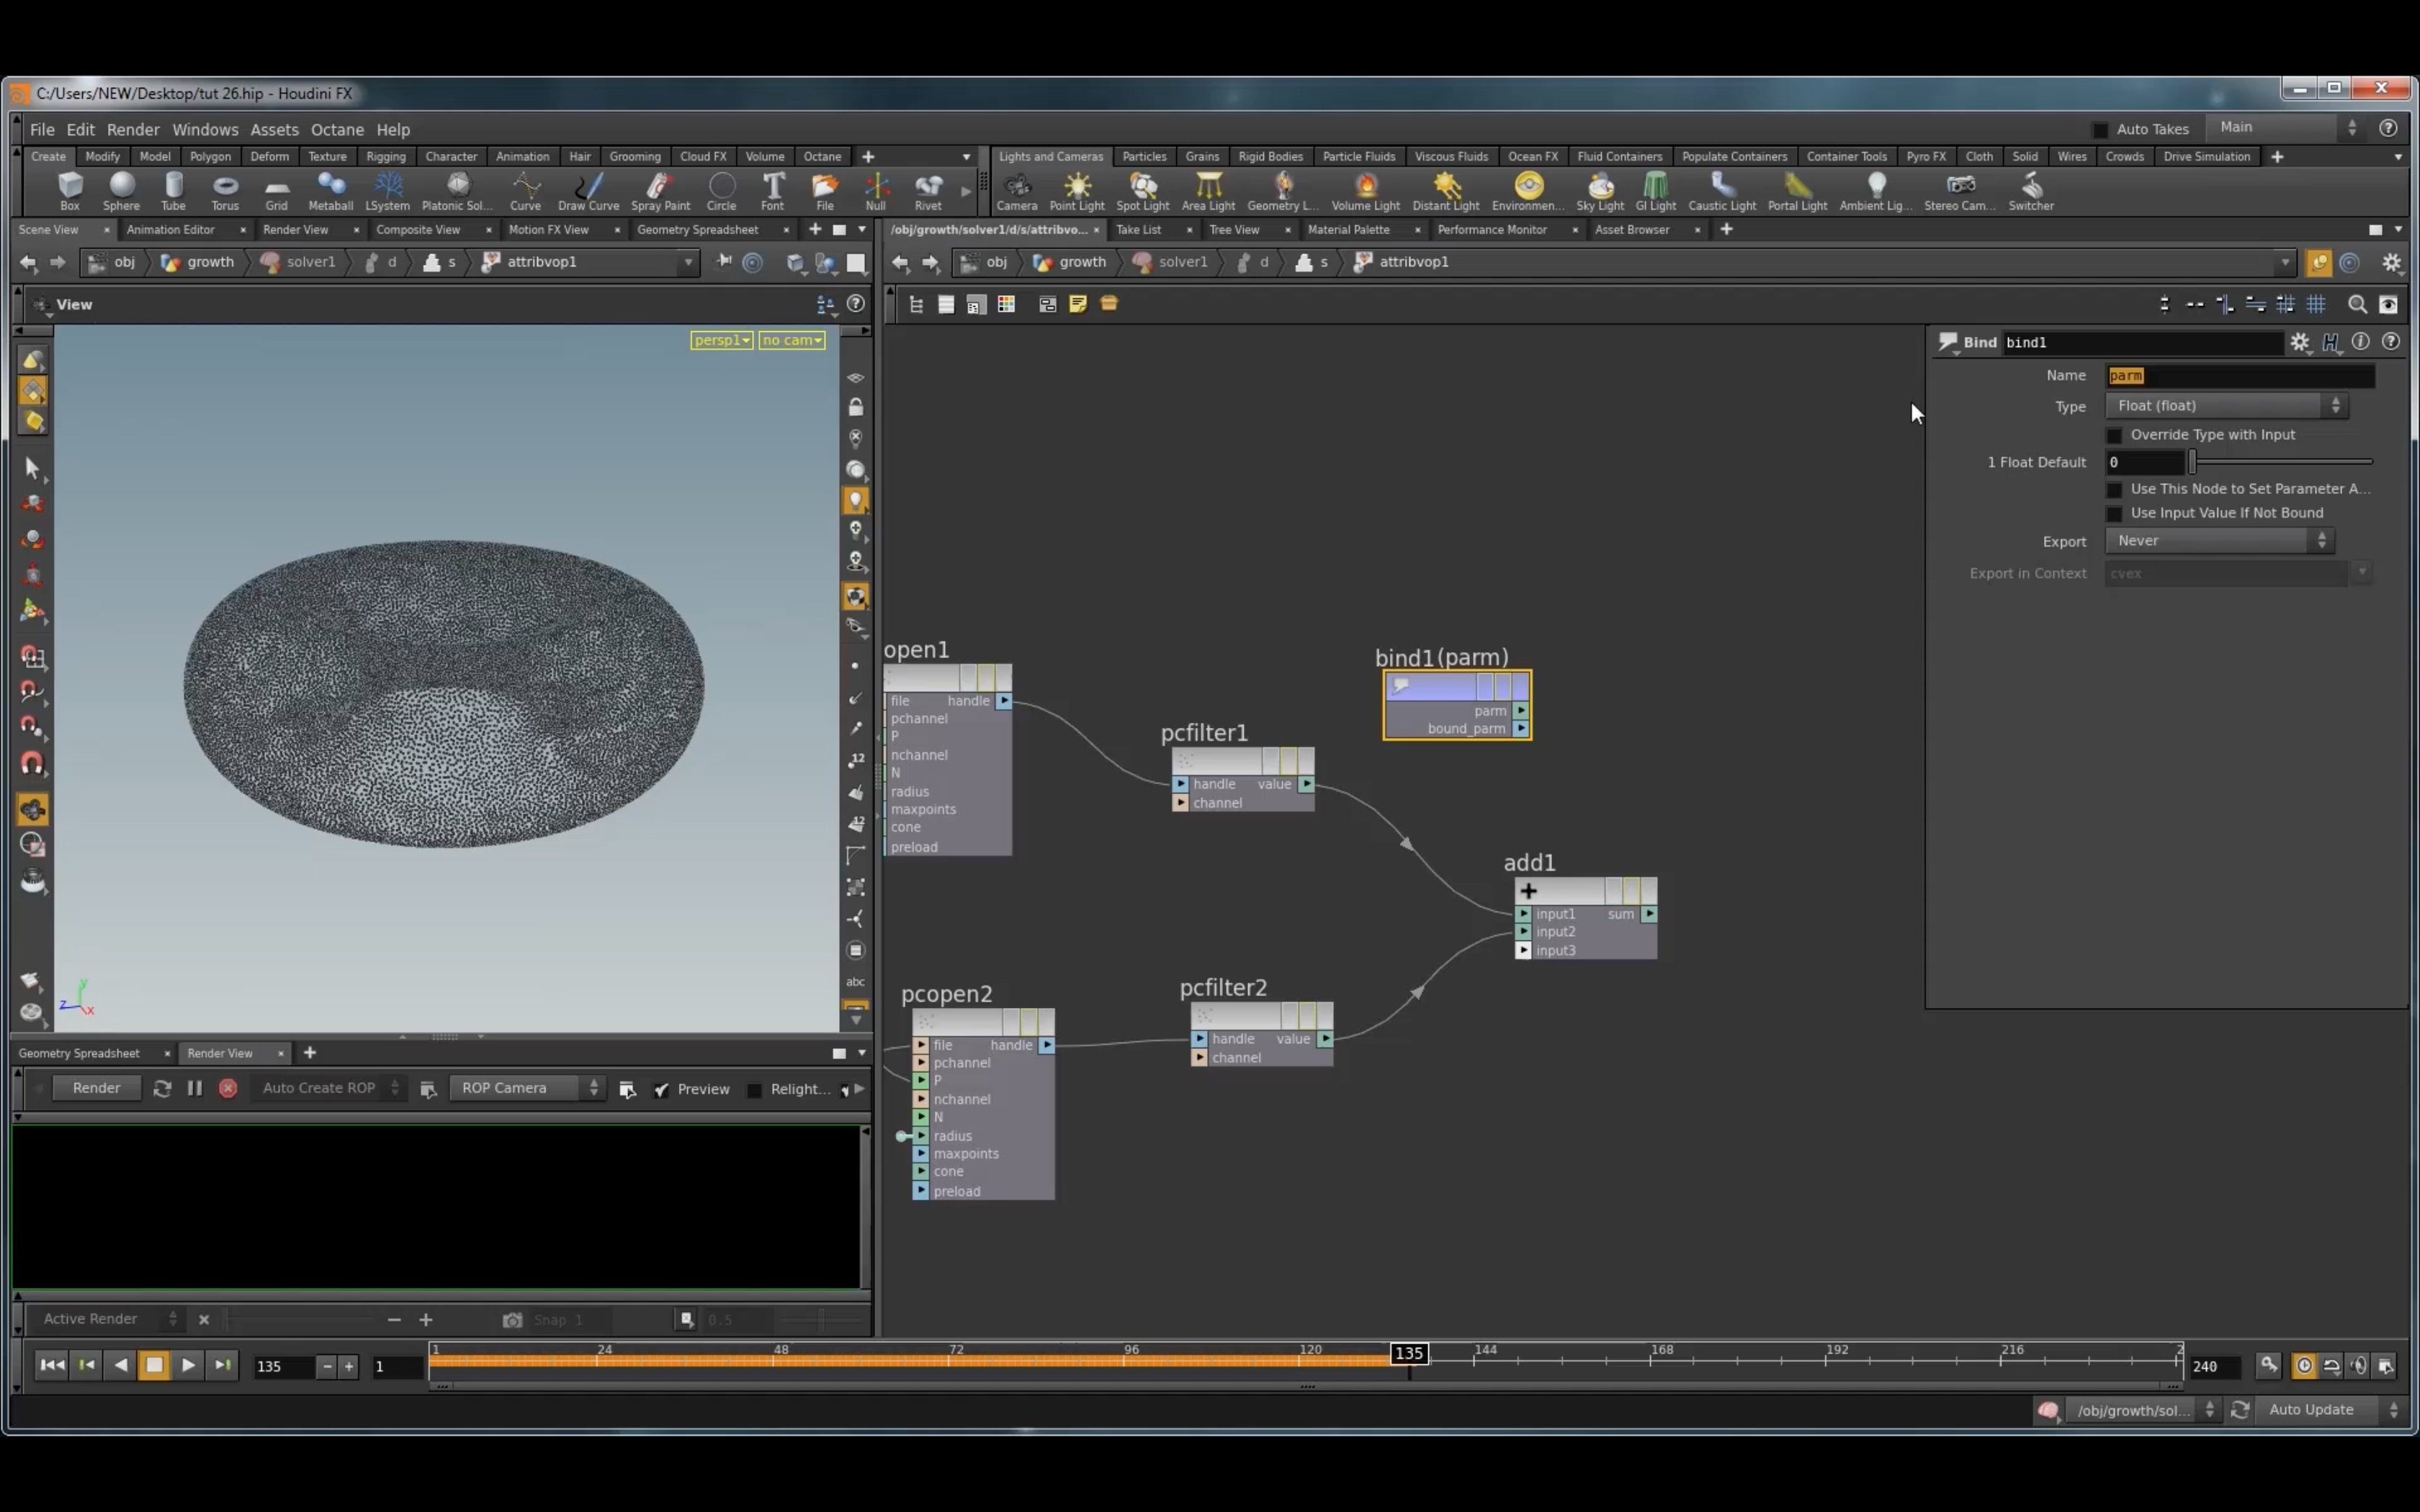Open the Windows menu

coord(205,129)
